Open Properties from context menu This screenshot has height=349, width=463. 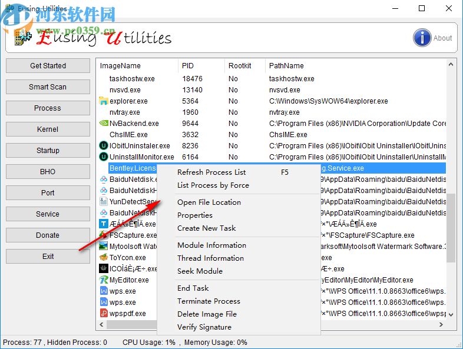click(239, 215)
